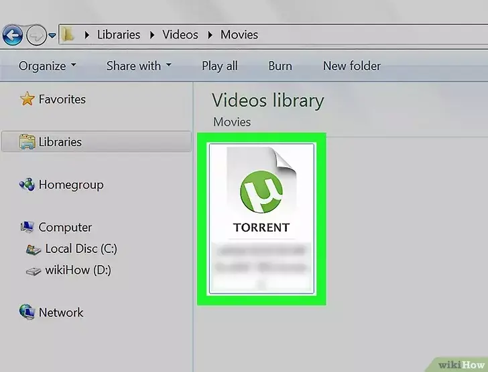This screenshot has height=372, width=488.
Task: Click Play all in the toolbar
Action: (220, 66)
